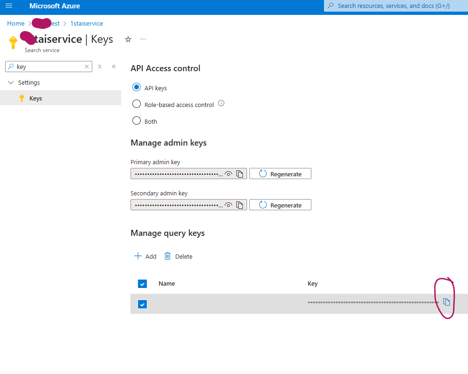The height and width of the screenshot is (374, 468).
Task: Open the more options ellipsis next to Keys
Action: 143,39
